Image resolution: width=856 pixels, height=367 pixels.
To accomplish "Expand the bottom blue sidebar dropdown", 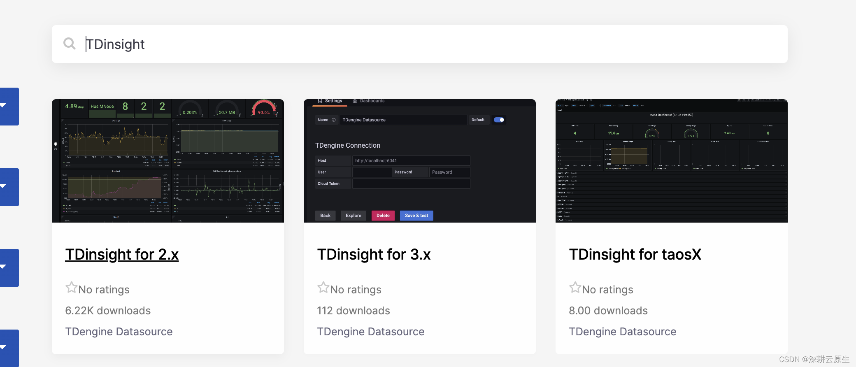I will (x=9, y=348).
